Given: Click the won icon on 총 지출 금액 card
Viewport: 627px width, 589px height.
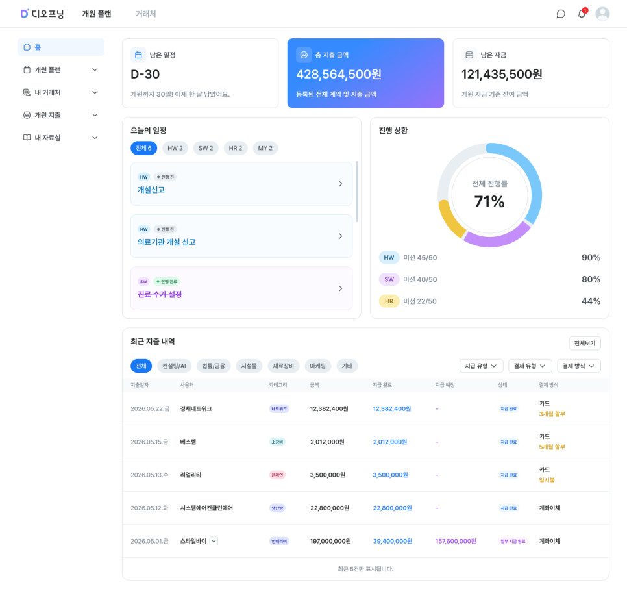Looking at the screenshot, I should click(x=304, y=55).
